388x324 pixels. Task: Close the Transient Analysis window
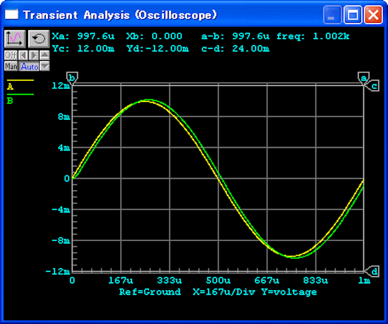click(x=373, y=15)
